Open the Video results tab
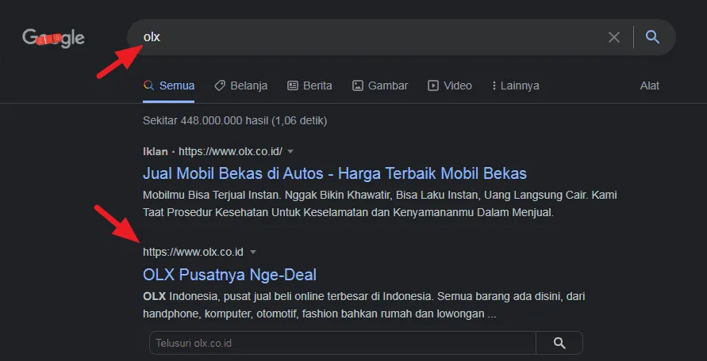The image size is (707, 361). (450, 85)
